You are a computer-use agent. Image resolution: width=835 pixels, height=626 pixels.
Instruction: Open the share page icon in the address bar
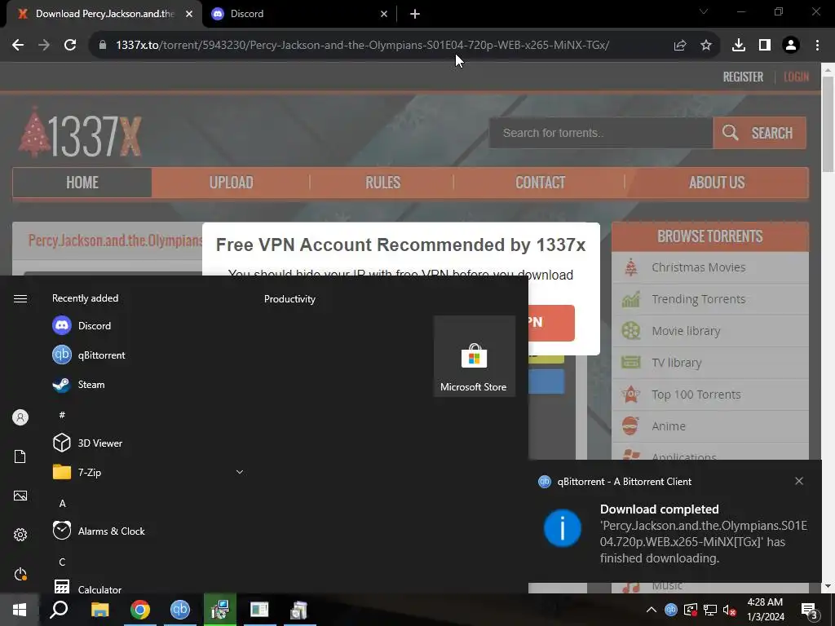(x=680, y=46)
